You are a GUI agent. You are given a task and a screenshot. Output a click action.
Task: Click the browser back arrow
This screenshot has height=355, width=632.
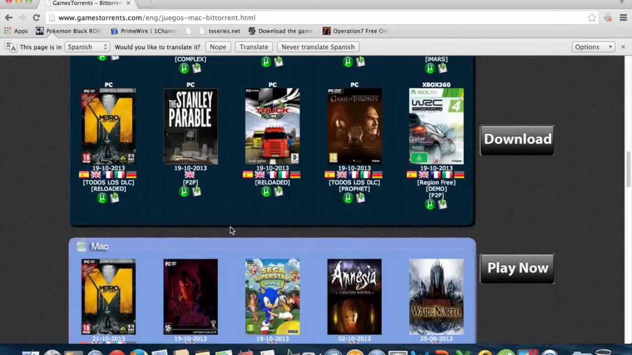pos(8,18)
